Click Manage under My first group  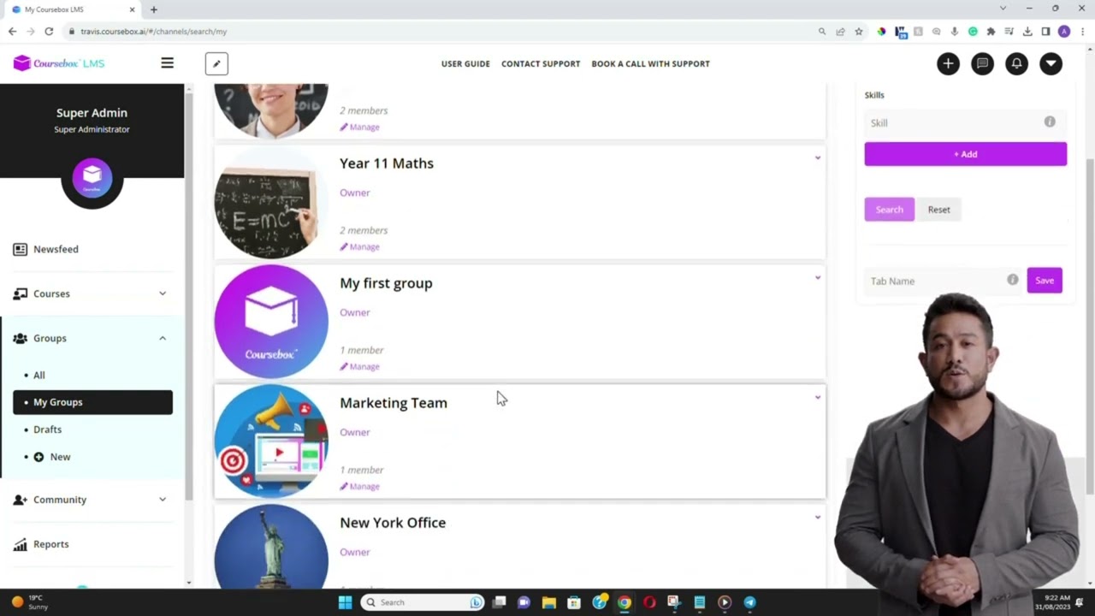click(360, 366)
